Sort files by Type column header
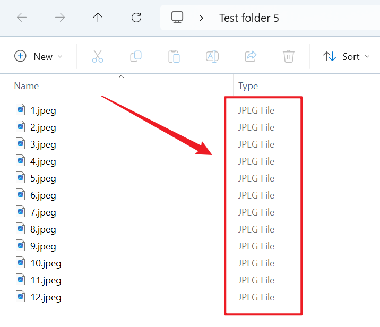 point(248,86)
